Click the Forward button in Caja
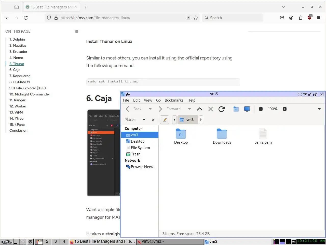 (170, 109)
